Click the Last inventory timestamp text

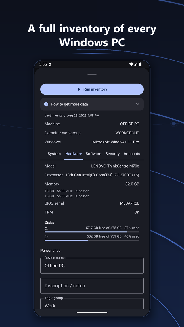(x=72, y=116)
